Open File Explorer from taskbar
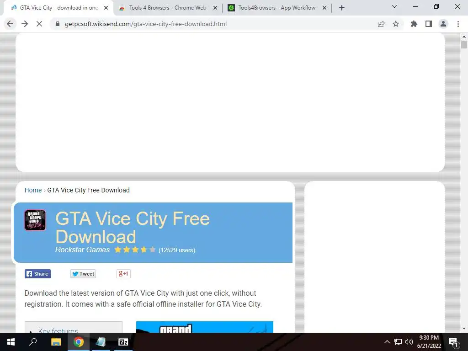 [56, 342]
